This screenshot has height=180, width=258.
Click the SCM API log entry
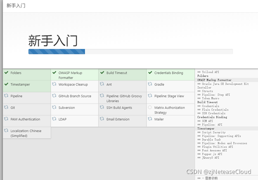[x=205, y=121]
